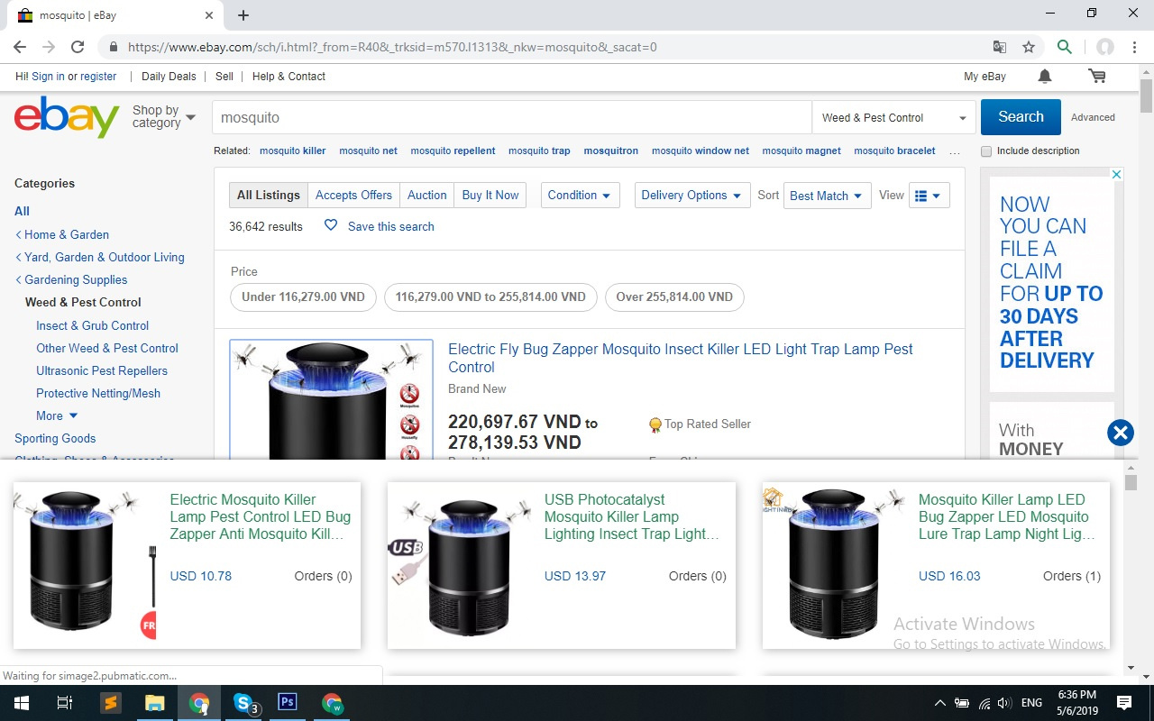
Task: Enable the Include description checkbox
Action: (986, 151)
